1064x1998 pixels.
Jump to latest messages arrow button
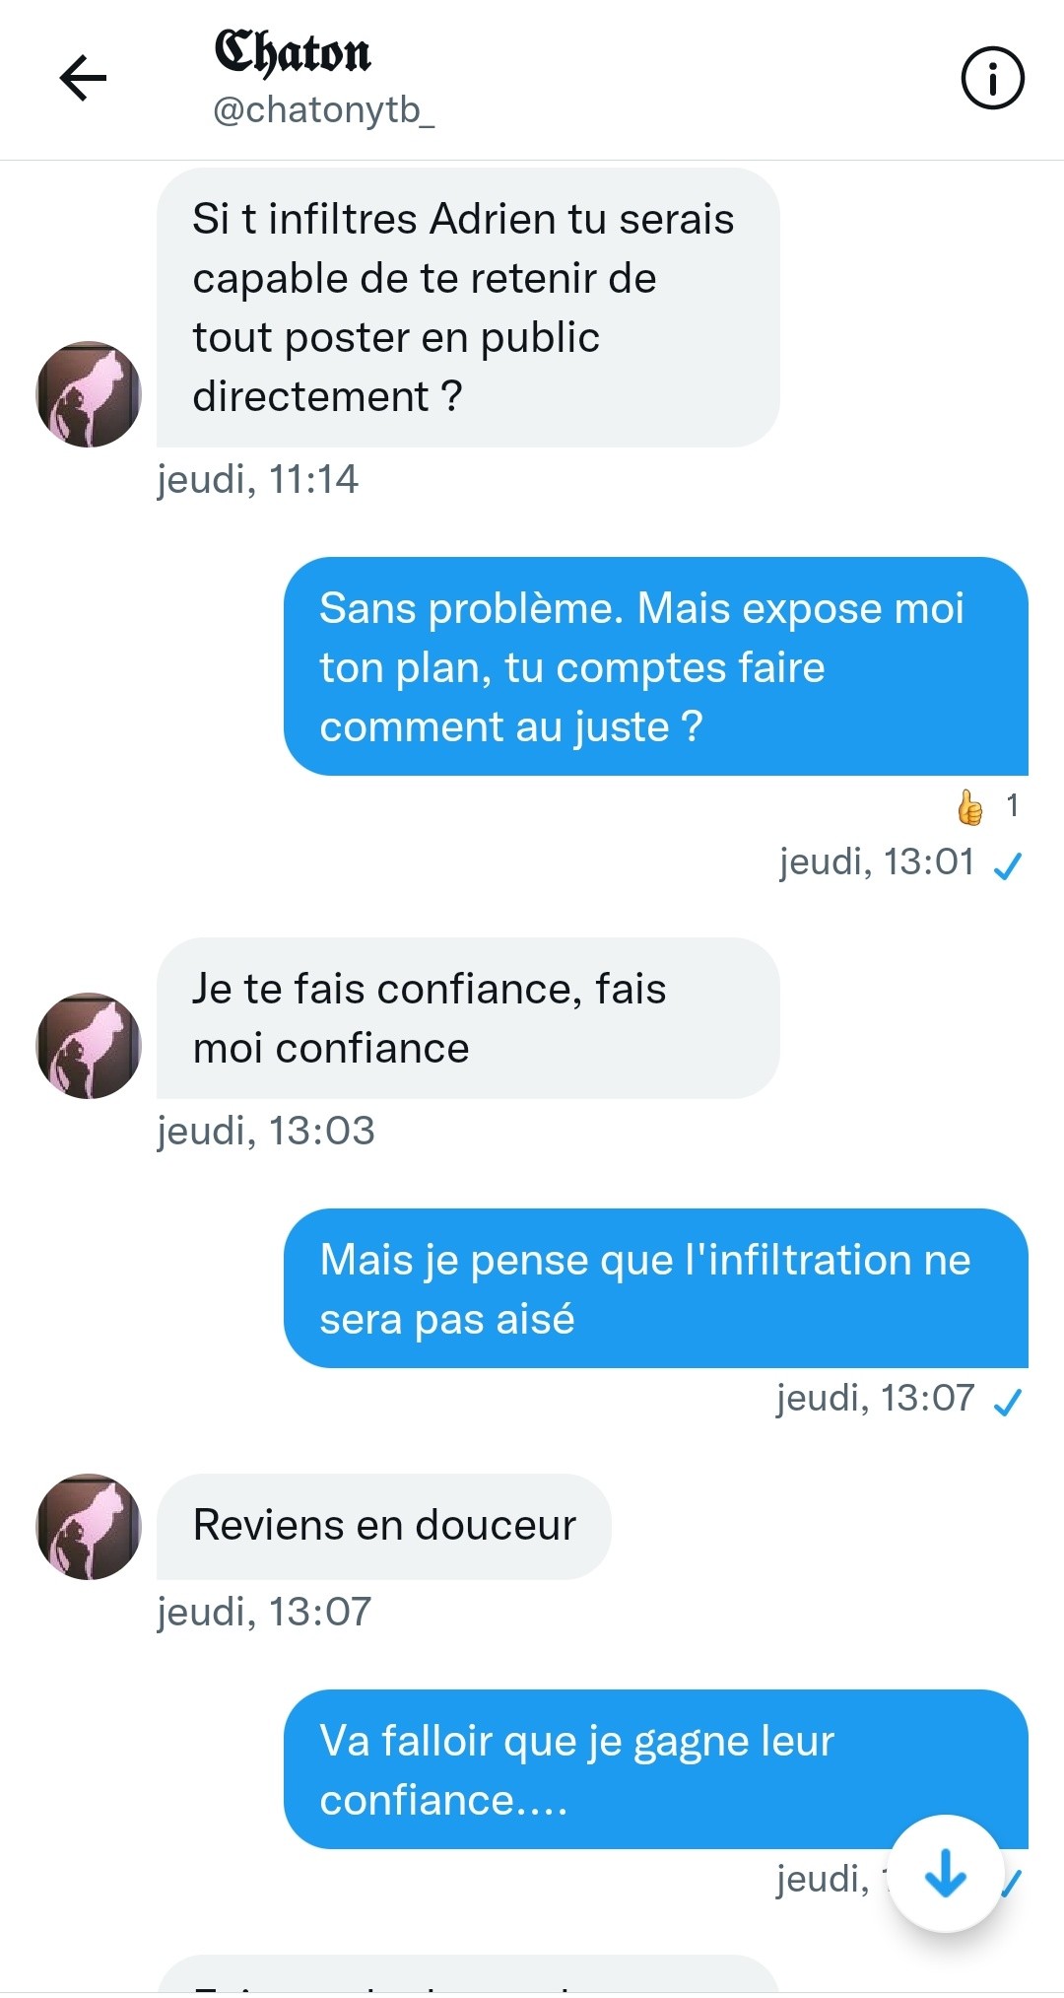coord(946,1873)
